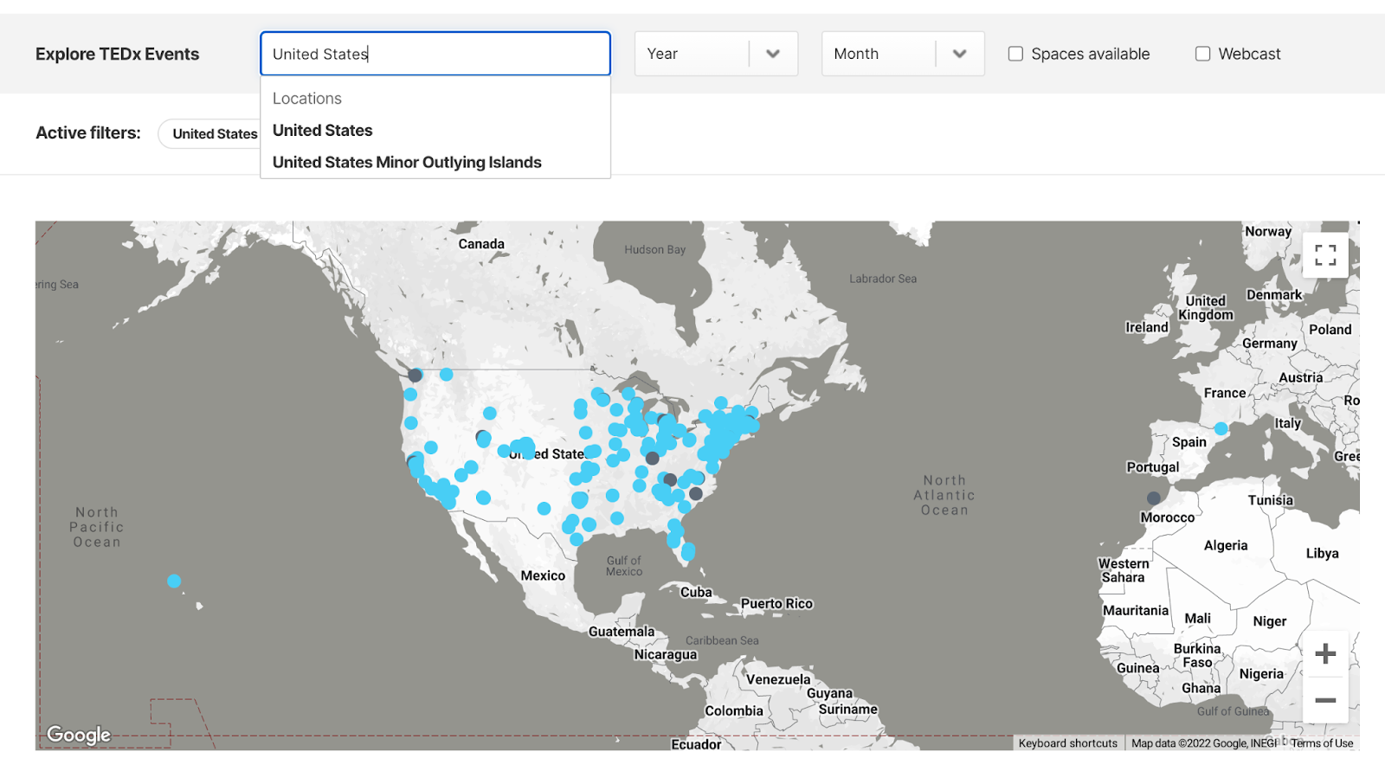Click the 'Algeria' map label
This screenshot has width=1385, height=758.
click(1226, 545)
